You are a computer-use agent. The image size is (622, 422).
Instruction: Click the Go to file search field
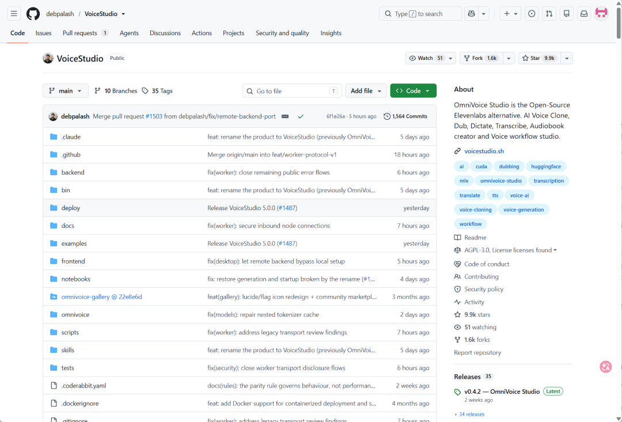[292, 91]
